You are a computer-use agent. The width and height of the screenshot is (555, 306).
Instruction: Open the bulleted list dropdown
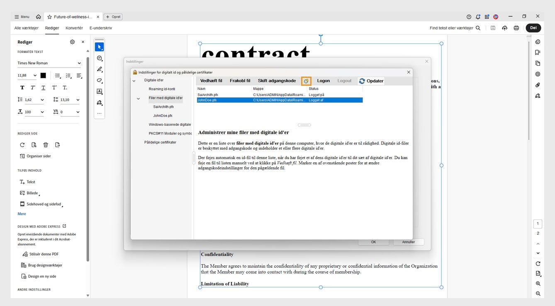pos(58,76)
